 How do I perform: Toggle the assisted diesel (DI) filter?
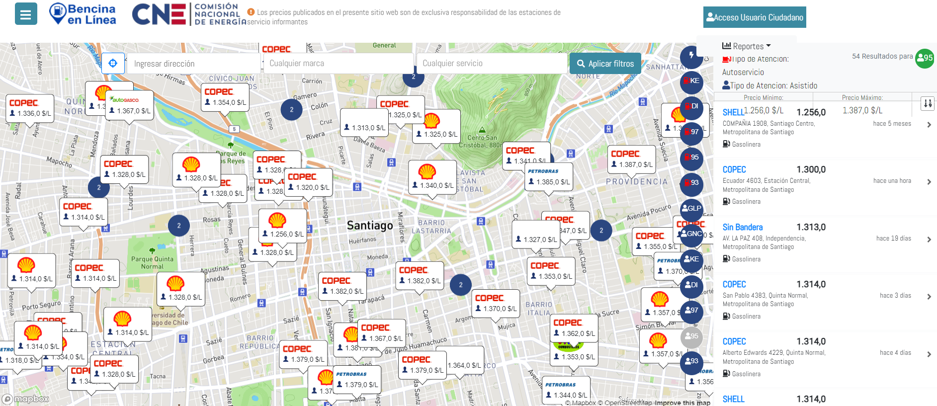pyautogui.click(x=691, y=285)
